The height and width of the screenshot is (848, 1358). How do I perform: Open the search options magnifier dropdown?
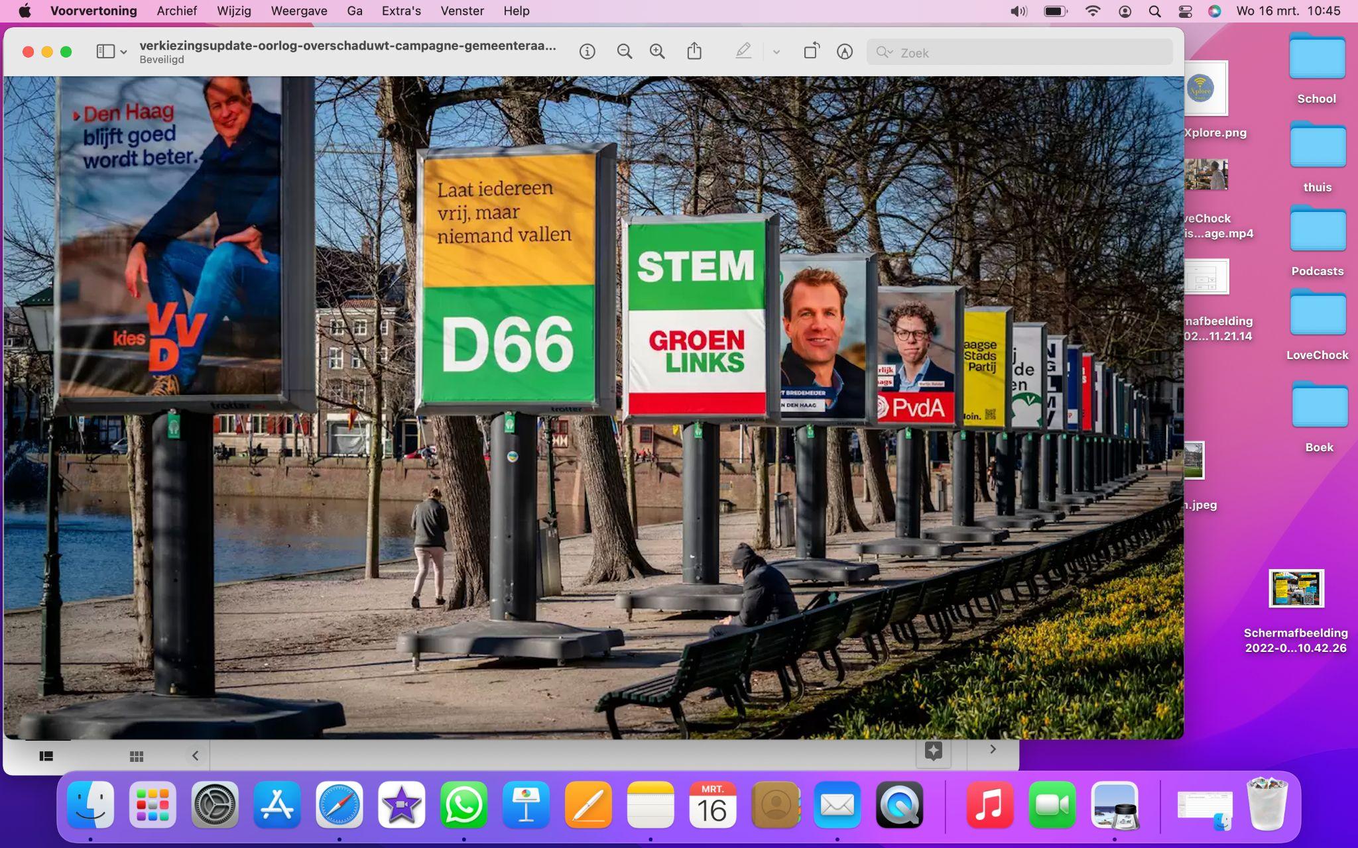pos(885,52)
